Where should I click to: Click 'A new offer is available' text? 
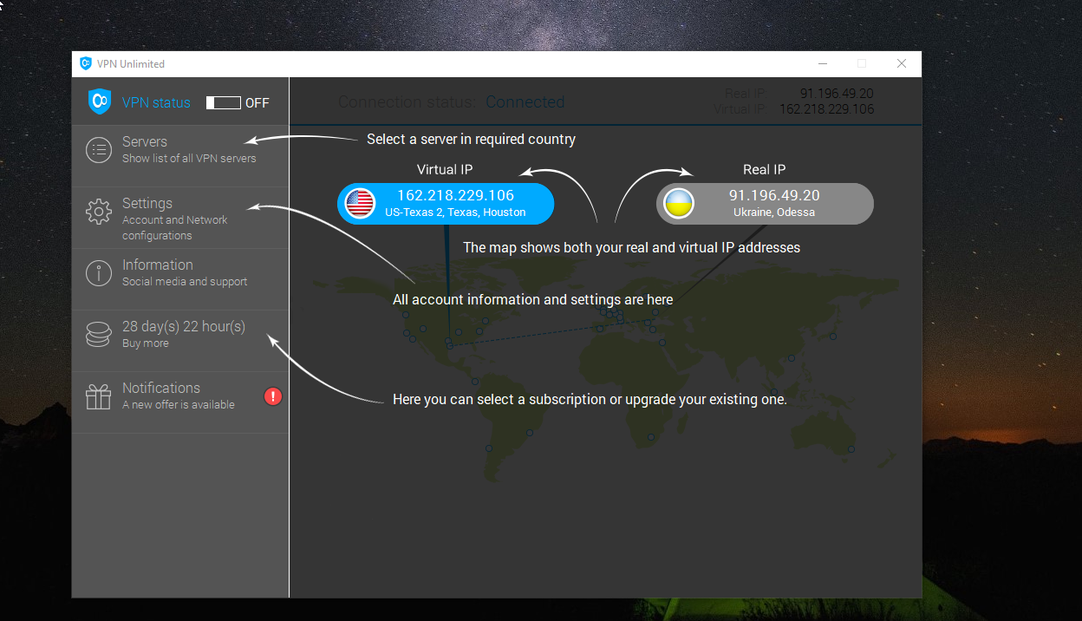coord(179,405)
